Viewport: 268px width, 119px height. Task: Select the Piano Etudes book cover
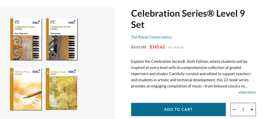tap(62, 39)
